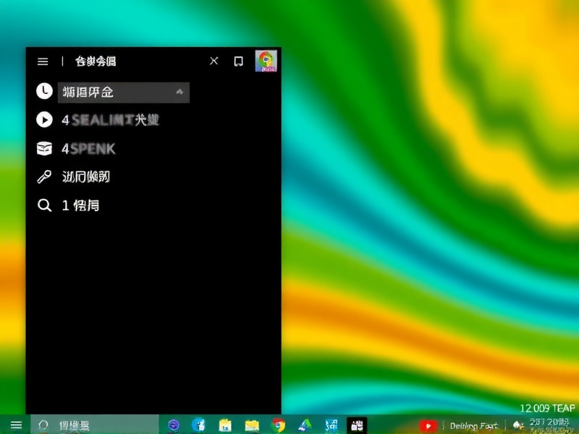Screen dimensions: 579x434
Task: Click the magnifying glass search icon
Action: tap(45, 205)
